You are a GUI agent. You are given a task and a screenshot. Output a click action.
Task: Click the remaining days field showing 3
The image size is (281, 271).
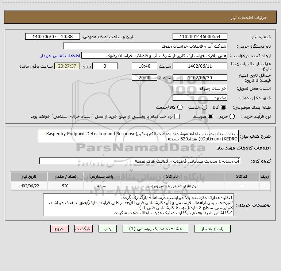point(105,66)
